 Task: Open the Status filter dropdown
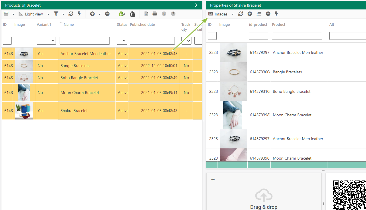[x=122, y=41]
